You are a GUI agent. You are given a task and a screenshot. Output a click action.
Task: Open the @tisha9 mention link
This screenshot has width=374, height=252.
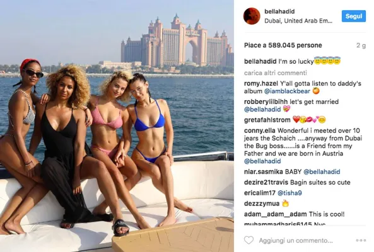tap(289, 193)
